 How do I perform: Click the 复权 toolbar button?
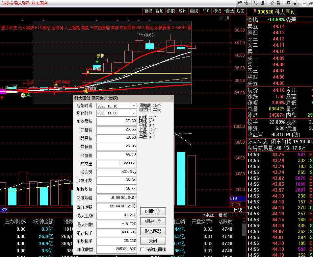[148, 11]
